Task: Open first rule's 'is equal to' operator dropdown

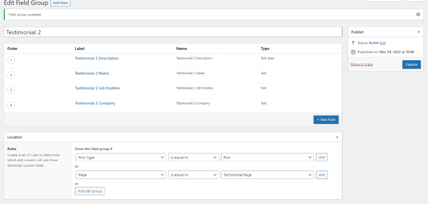Action: [x=193, y=157]
